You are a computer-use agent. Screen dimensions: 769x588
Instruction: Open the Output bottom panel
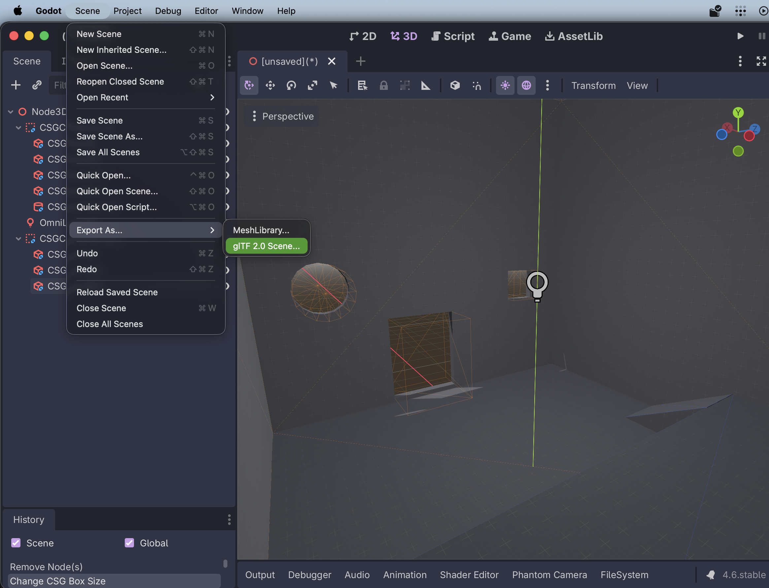[x=260, y=575]
